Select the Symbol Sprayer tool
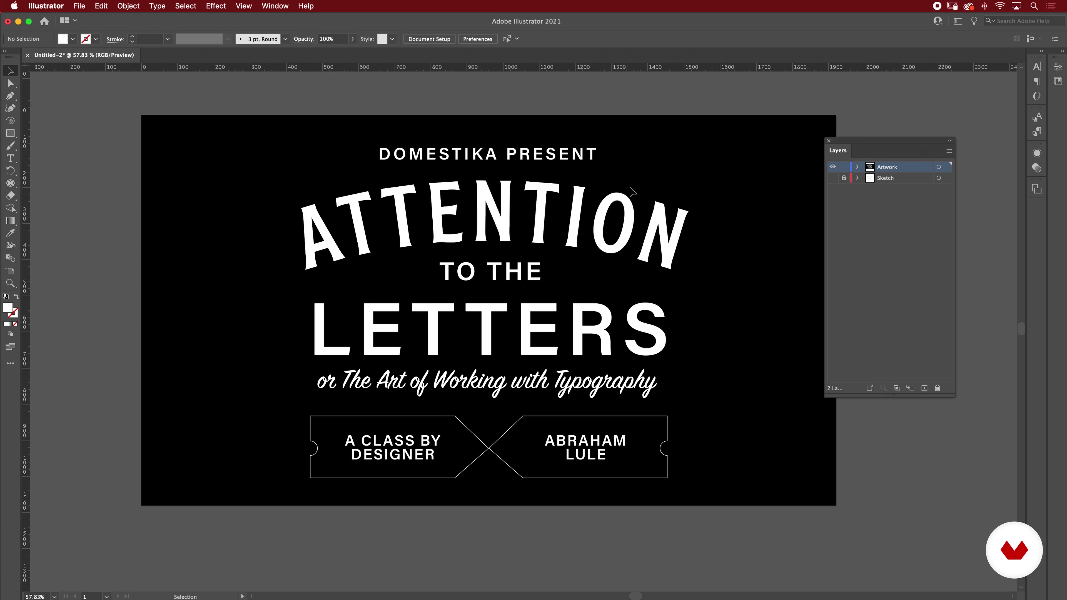 [x=10, y=246]
